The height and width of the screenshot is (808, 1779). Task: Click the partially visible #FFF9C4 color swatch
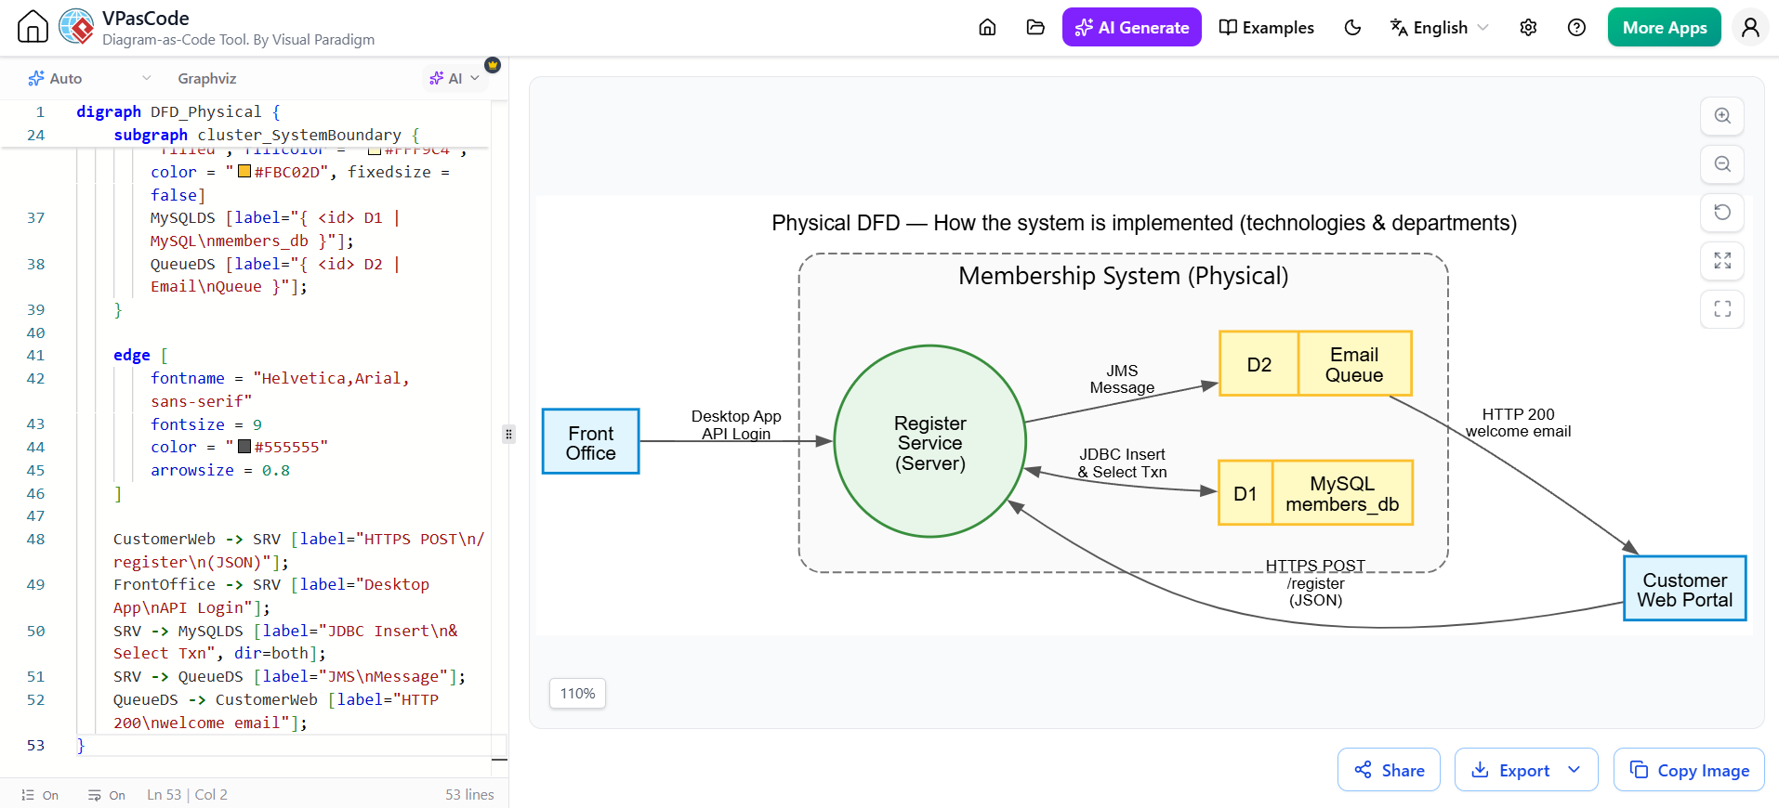coord(375,150)
